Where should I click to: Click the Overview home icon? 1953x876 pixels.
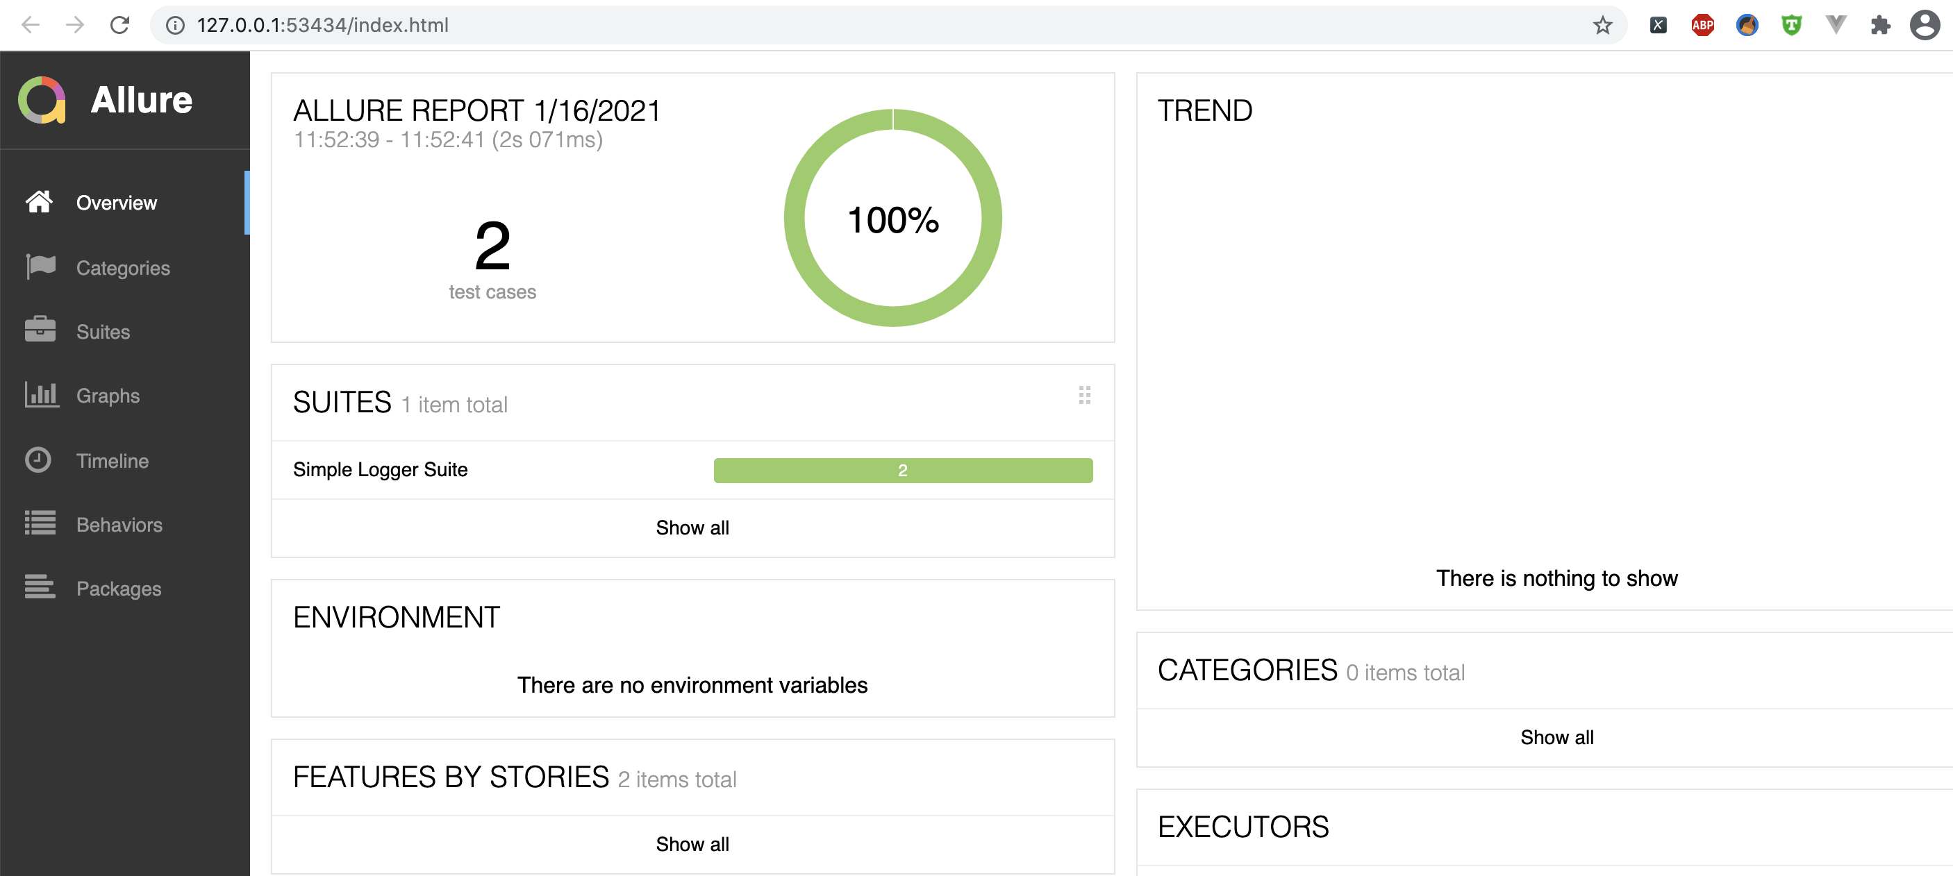pyautogui.click(x=40, y=202)
